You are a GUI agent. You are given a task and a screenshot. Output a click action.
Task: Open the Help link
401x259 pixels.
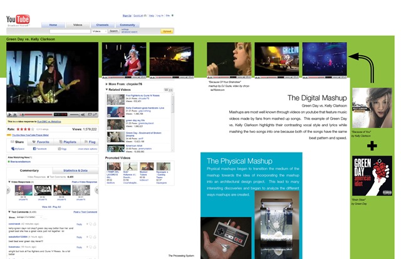point(152,16)
